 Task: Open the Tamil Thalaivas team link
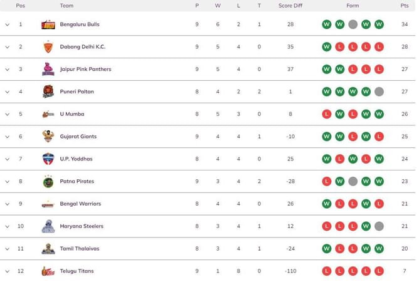[80, 249]
